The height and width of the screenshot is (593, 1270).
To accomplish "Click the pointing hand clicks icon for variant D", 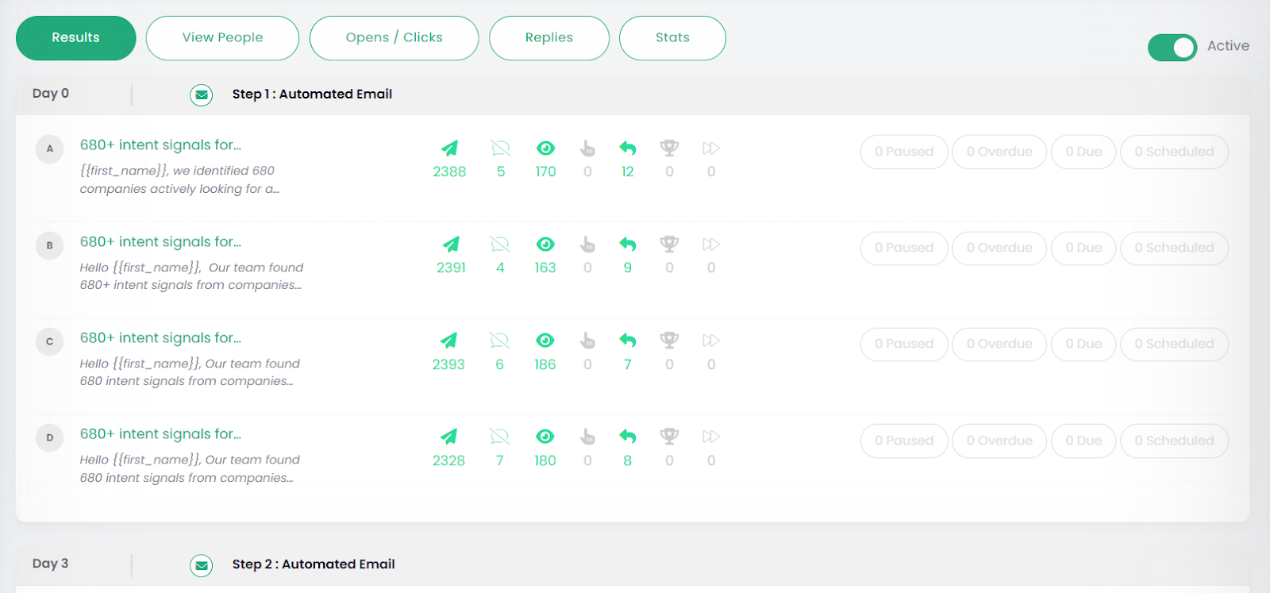I will 587,437.
